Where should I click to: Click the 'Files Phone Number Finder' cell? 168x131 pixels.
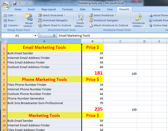coord(44,85)
